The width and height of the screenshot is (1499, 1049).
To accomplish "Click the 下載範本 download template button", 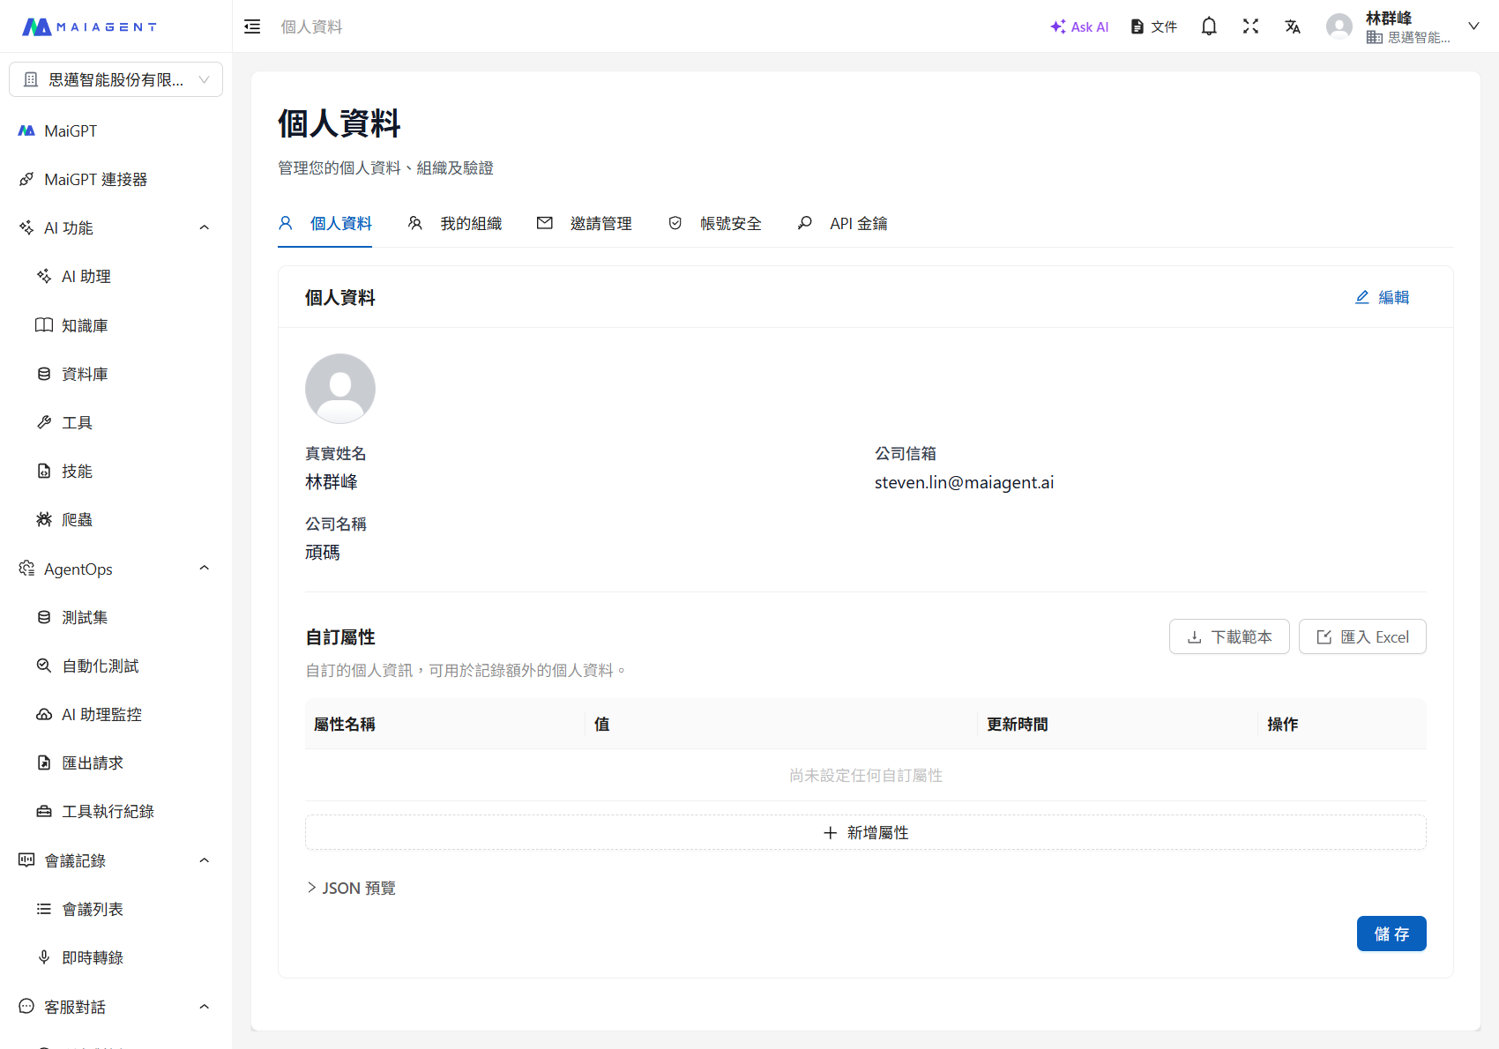I will click(1229, 636).
